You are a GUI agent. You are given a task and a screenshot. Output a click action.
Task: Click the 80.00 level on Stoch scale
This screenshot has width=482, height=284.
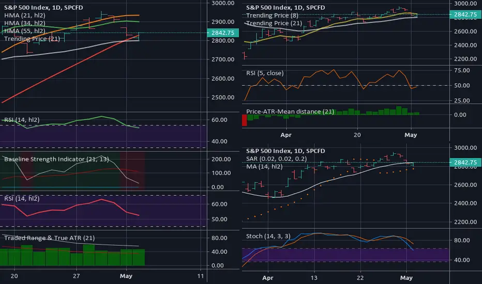point(462,241)
